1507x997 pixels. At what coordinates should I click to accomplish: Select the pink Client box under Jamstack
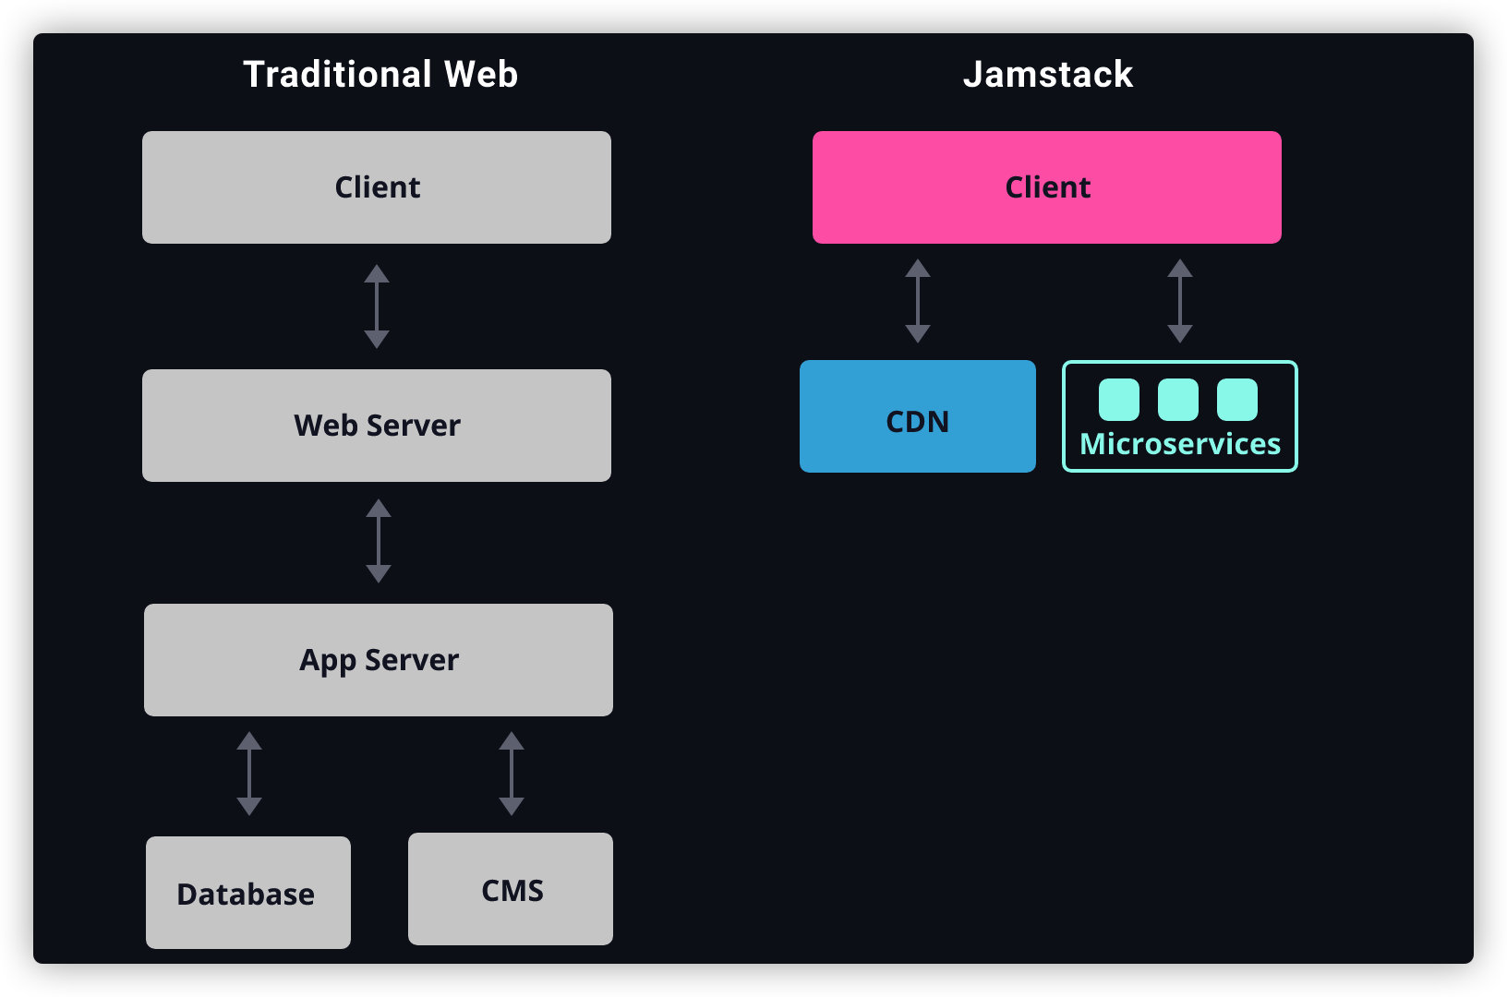(1047, 187)
